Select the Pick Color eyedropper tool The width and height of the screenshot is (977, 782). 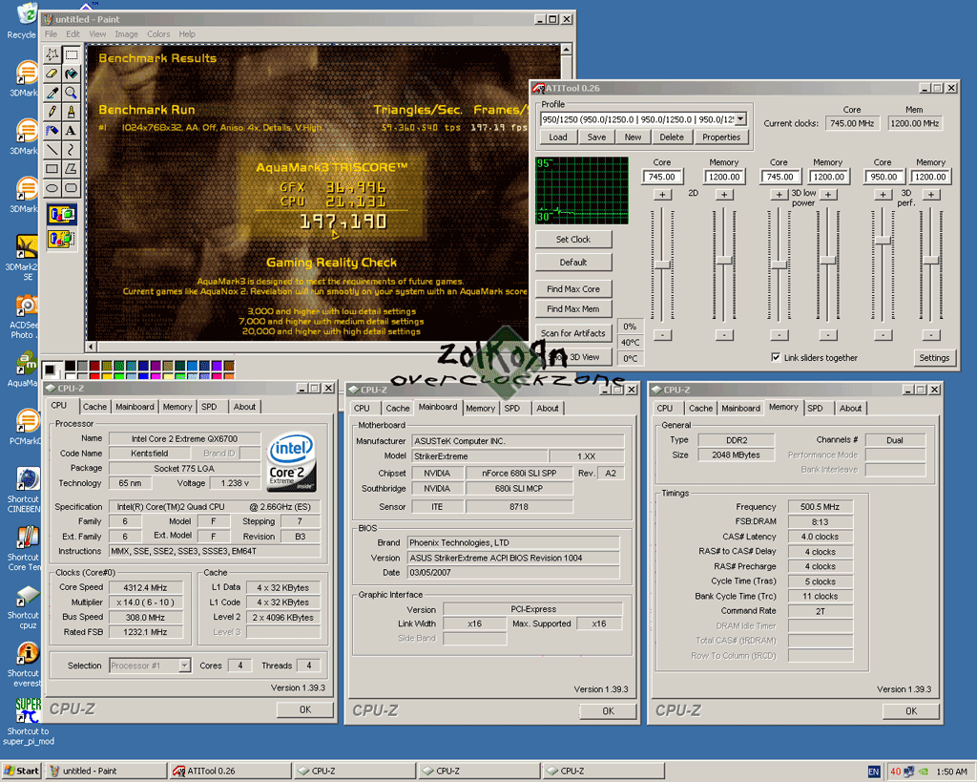pos(52,93)
